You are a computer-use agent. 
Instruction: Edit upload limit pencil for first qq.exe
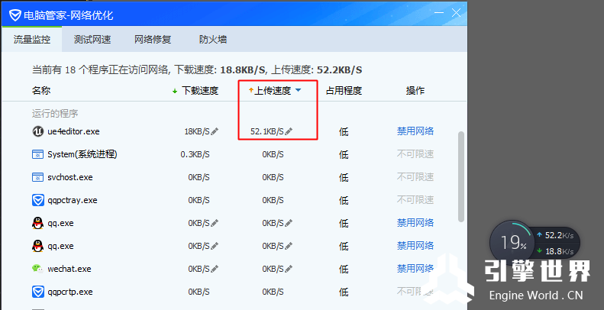tap(289, 223)
